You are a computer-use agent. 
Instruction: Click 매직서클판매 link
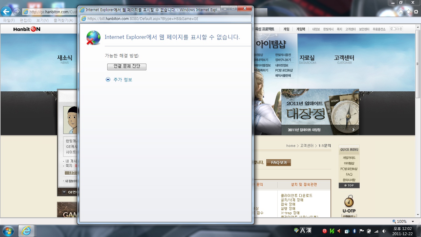point(283,76)
